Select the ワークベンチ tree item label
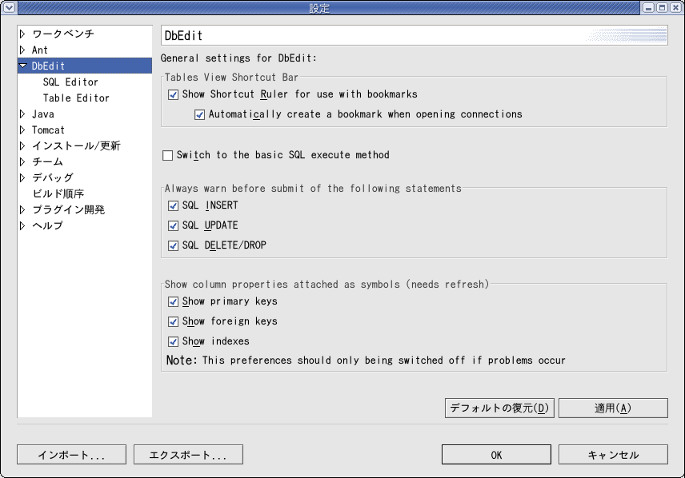The image size is (685, 478). click(x=63, y=34)
